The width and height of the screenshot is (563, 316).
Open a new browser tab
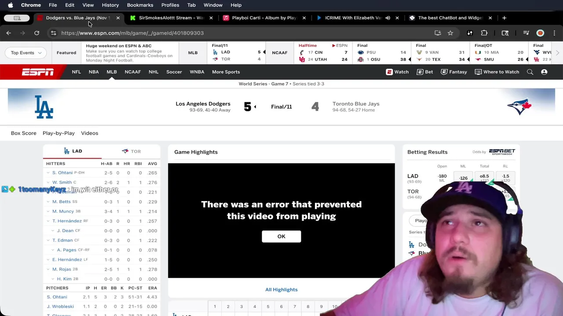coord(504,18)
